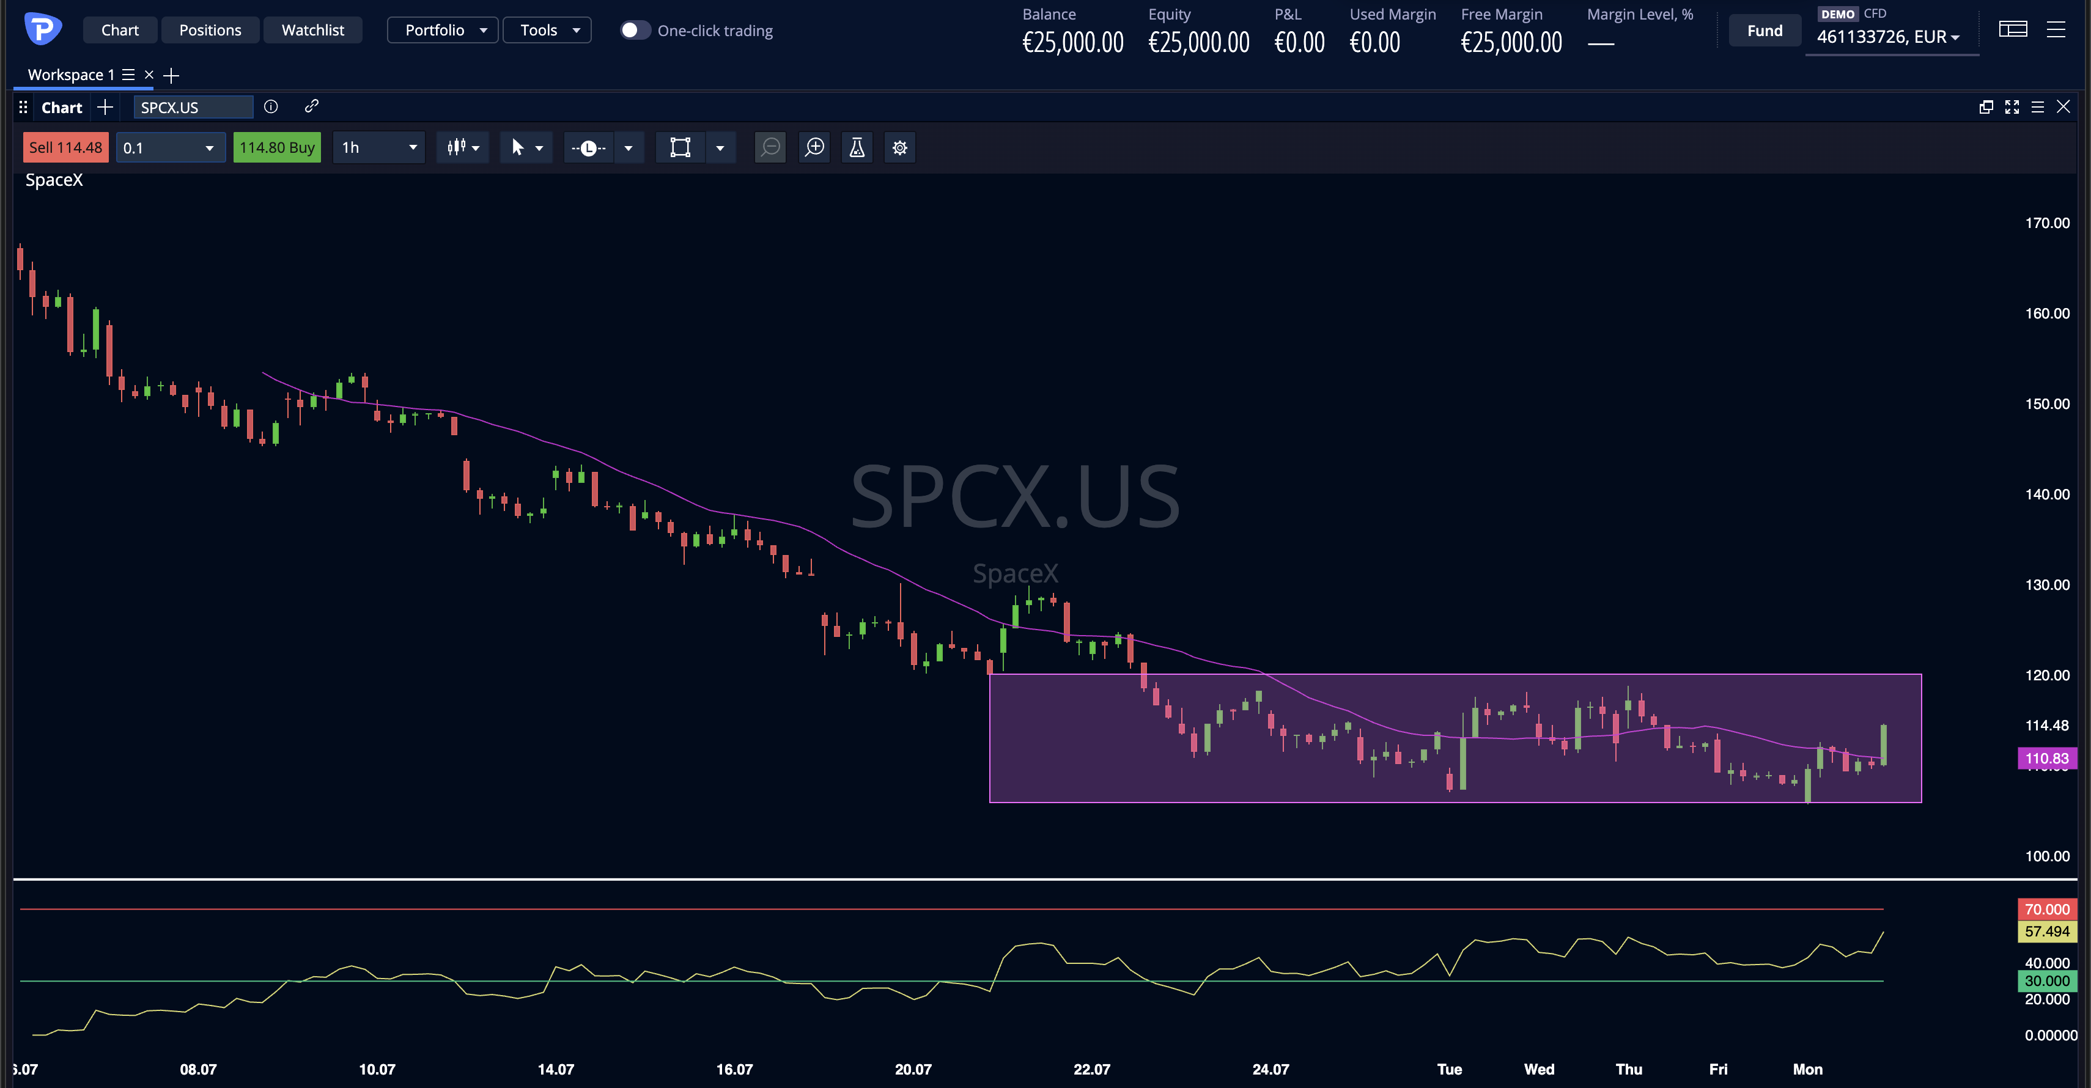2091x1088 pixels.
Task: Click the chart link icon
Action: pos(311,106)
